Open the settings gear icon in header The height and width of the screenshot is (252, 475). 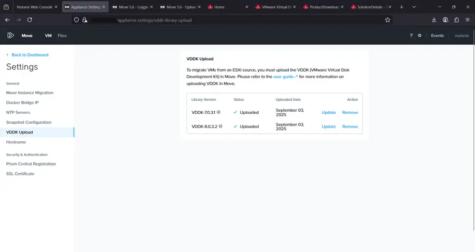(x=420, y=35)
